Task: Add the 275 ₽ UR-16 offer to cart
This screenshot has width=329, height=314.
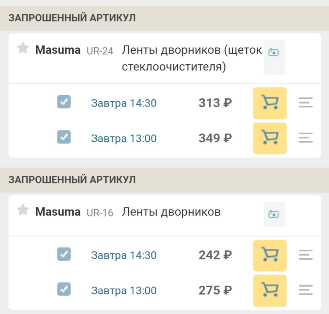Action: tap(270, 290)
